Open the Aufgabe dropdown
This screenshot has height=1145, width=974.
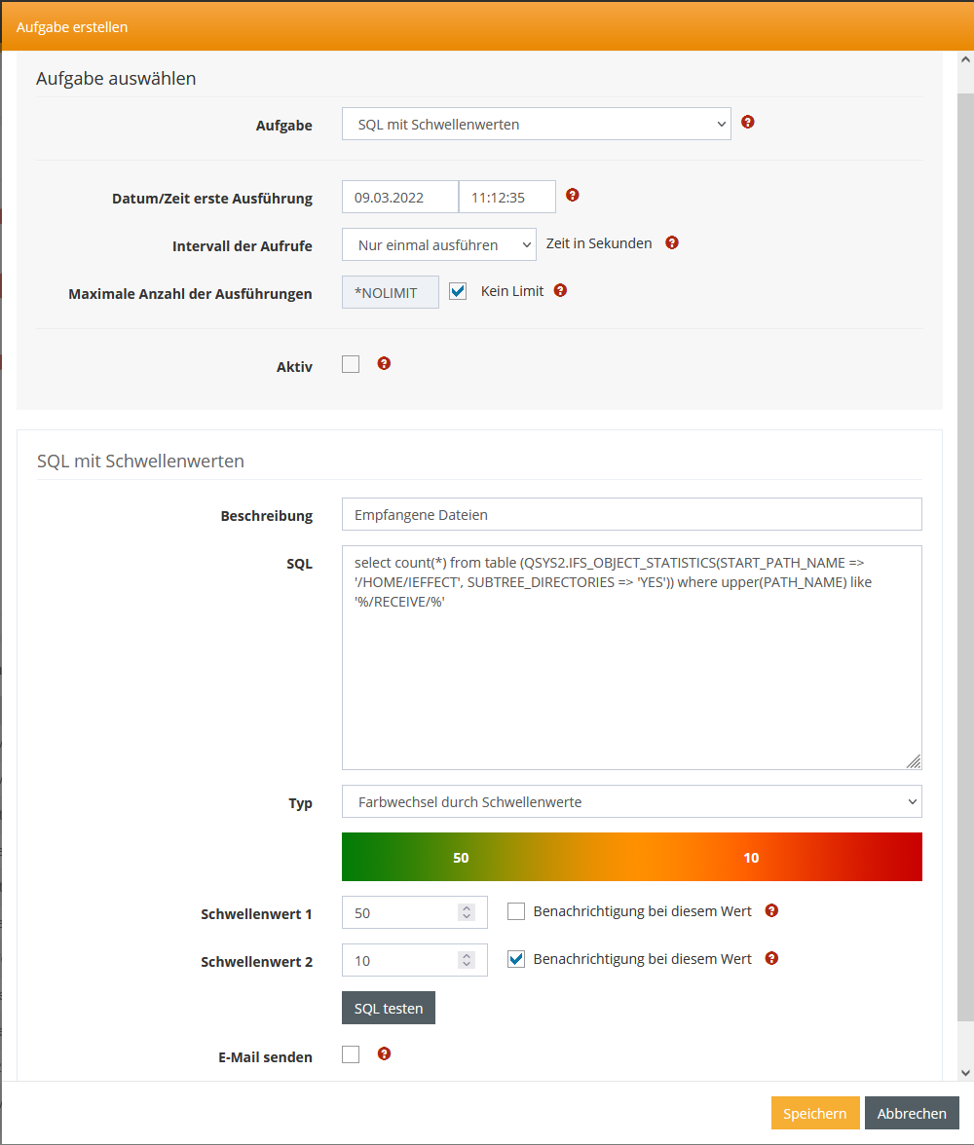(x=536, y=124)
